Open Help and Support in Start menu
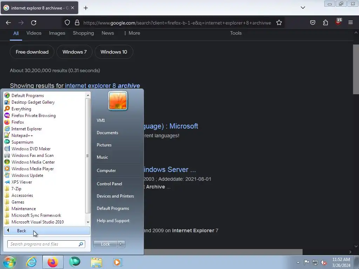The width and height of the screenshot is (359, 269). pos(113,221)
